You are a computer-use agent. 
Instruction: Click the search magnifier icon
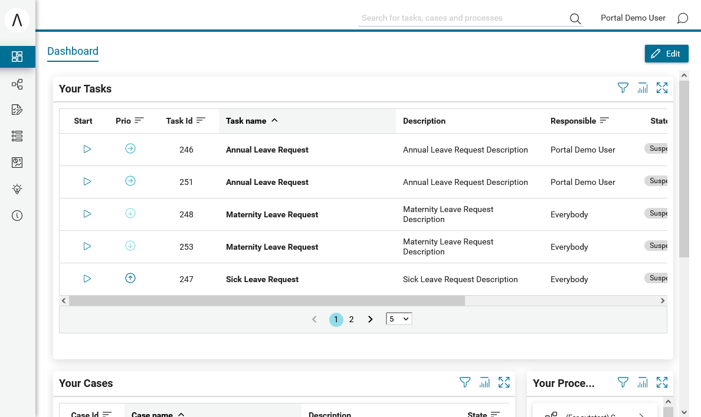tap(575, 18)
